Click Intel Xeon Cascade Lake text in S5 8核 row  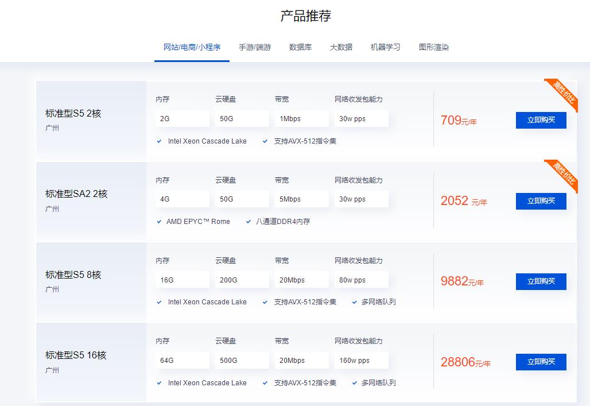(207, 302)
